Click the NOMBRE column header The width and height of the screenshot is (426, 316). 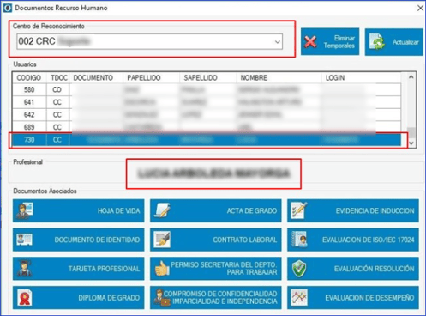point(279,77)
